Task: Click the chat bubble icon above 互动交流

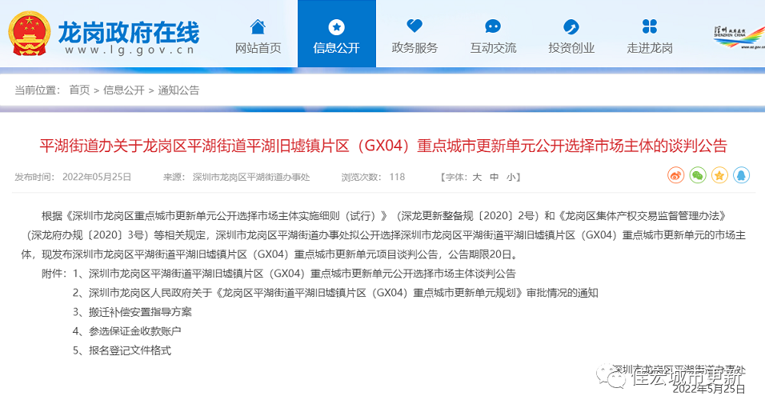Action: point(493,26)
